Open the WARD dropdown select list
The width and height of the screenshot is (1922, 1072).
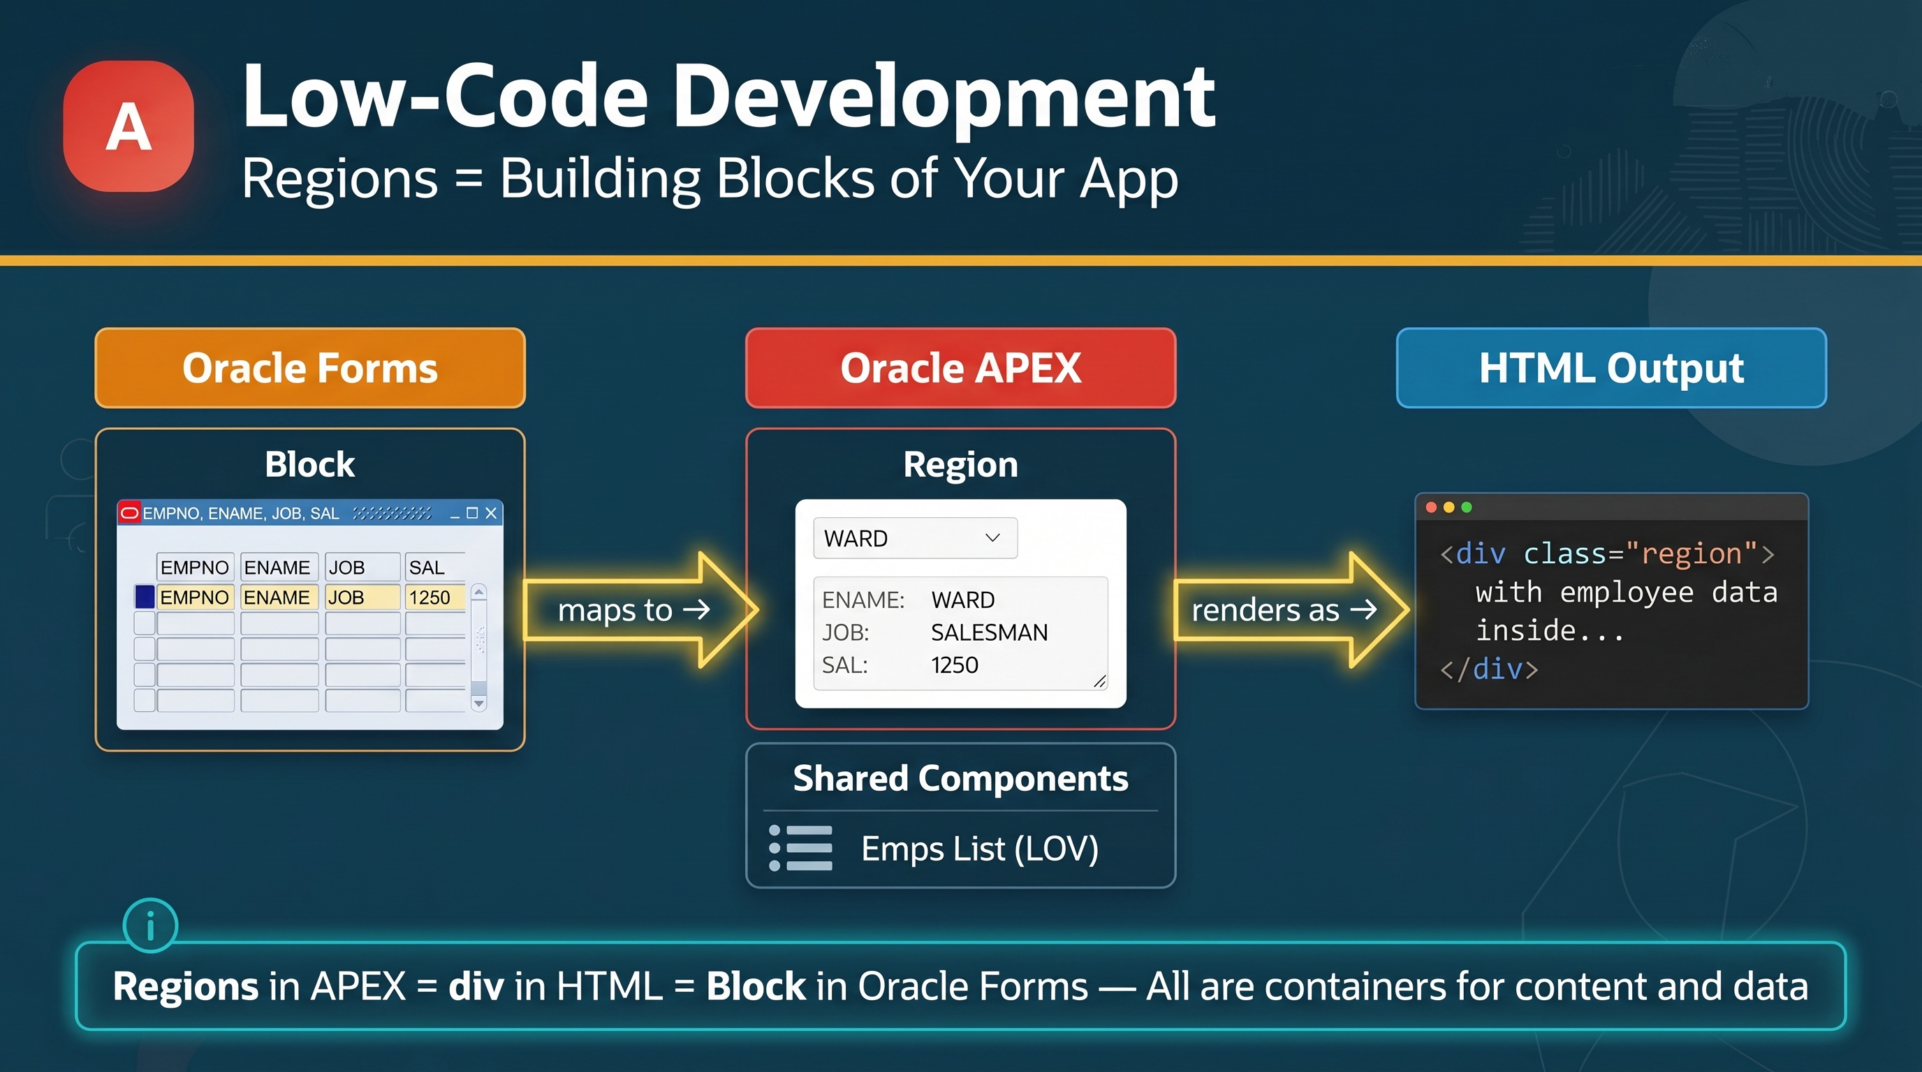coord(916,538)
